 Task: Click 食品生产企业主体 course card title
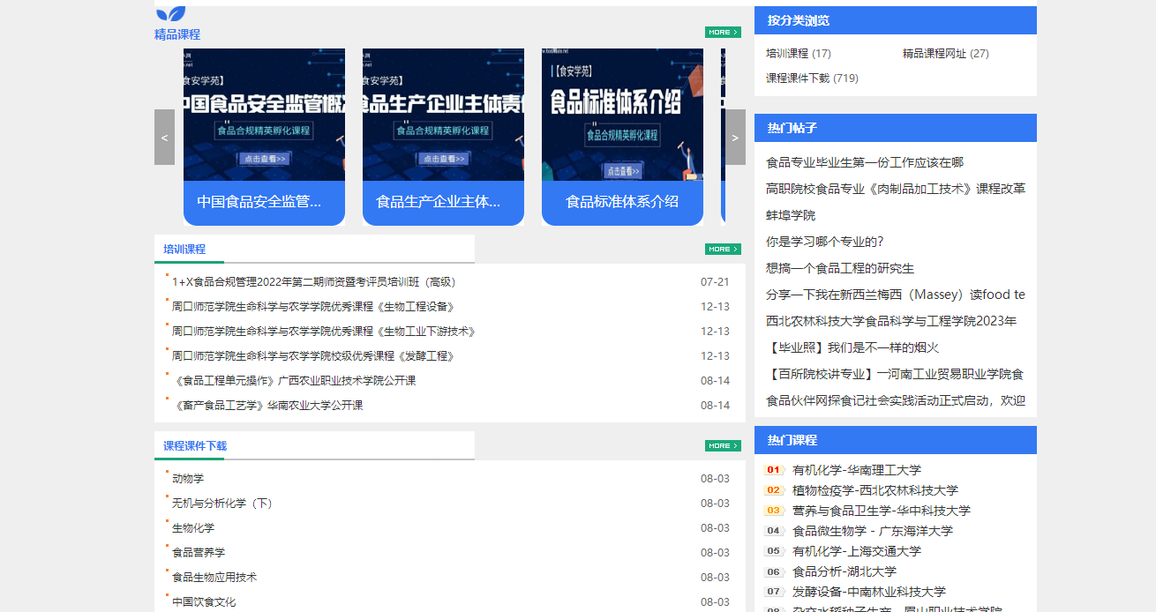point(438,202)
